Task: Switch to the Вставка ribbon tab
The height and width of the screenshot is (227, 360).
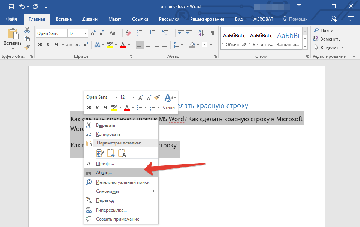Action: tap(64, 19)
